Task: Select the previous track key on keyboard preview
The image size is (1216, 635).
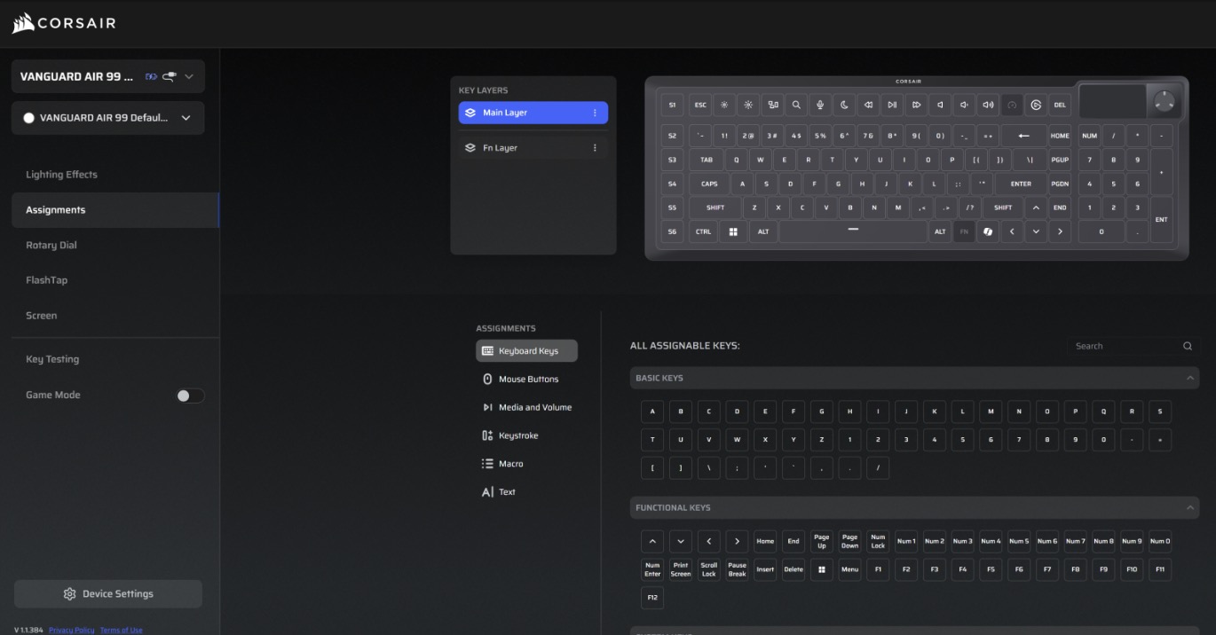Action: tap(868, 105)
